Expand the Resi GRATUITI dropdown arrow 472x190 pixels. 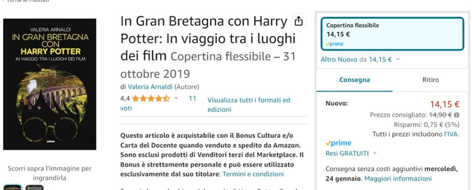click(x=375, y=153)
